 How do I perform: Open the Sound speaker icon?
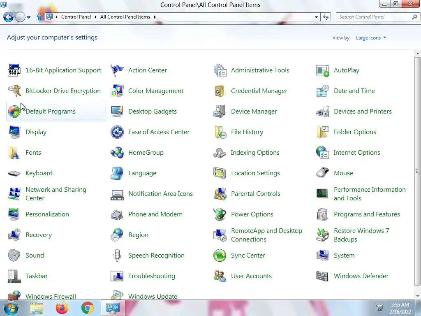click(x=14, y=255)
